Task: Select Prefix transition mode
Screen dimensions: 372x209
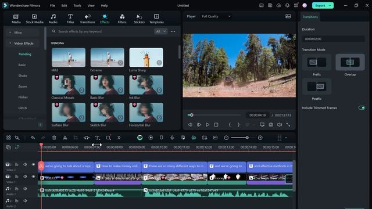Action: (317, 62)
